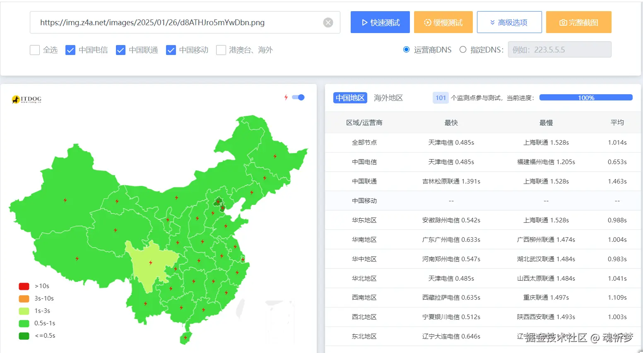Select the 全部节点 table row
Image resolution: width=643 pixels, height=353 pixels.
coord(483,143)
